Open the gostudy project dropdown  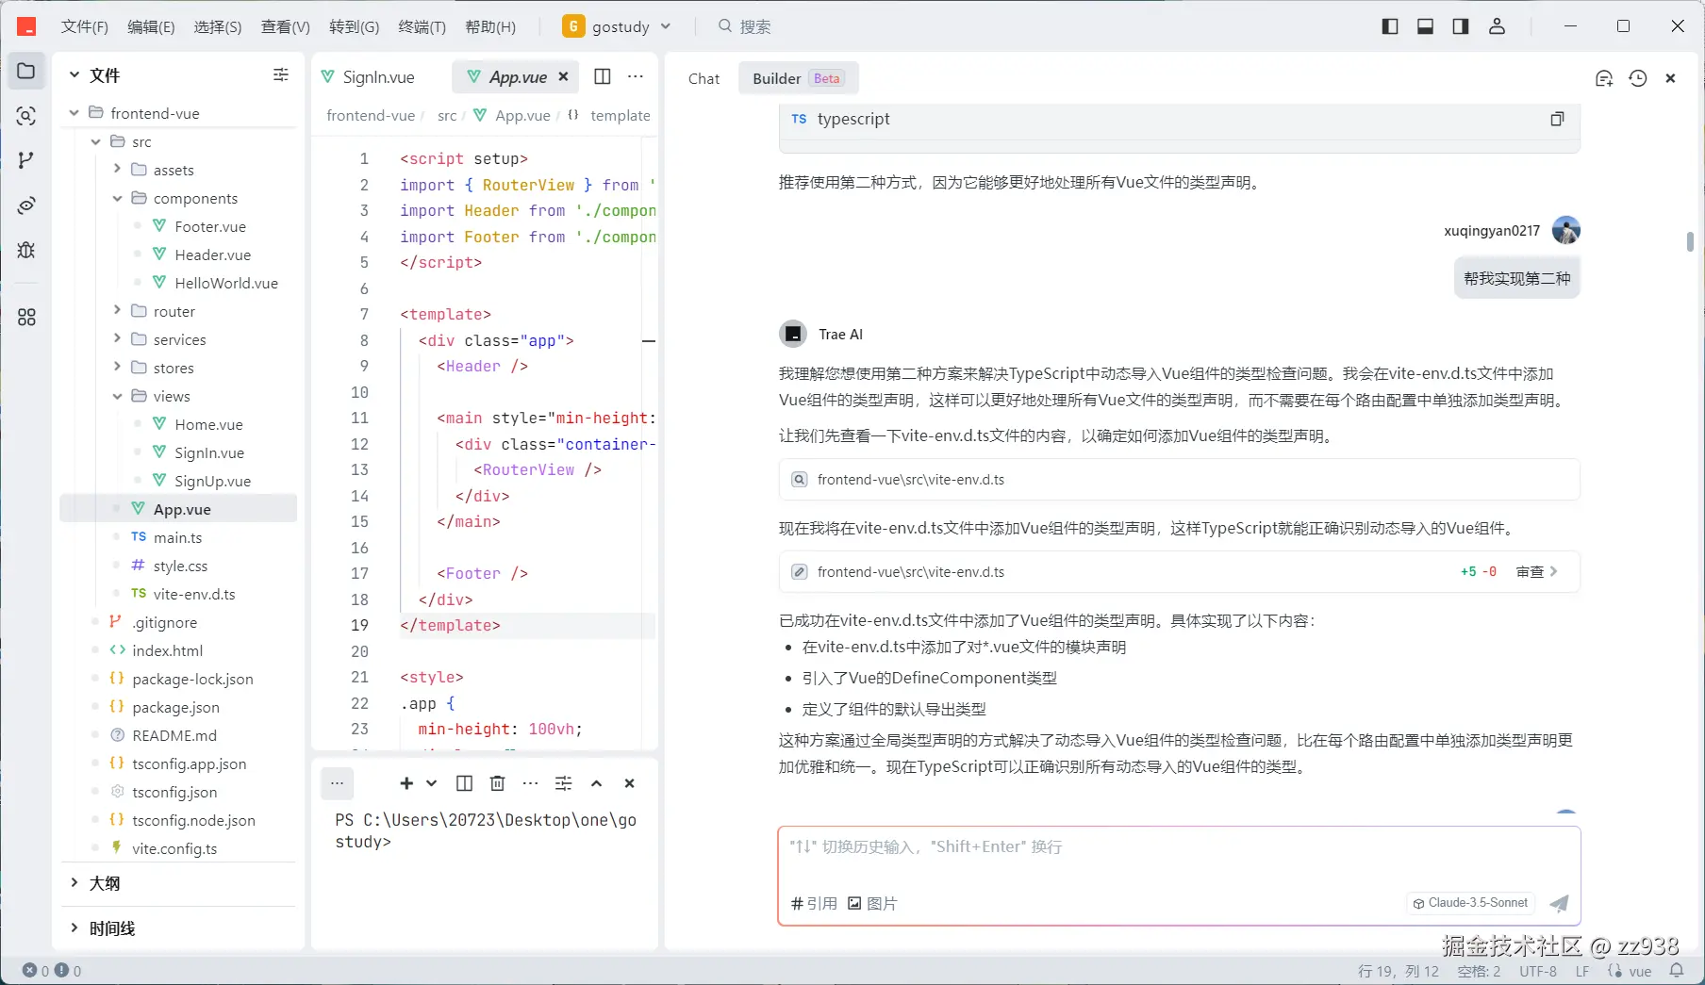617,26
